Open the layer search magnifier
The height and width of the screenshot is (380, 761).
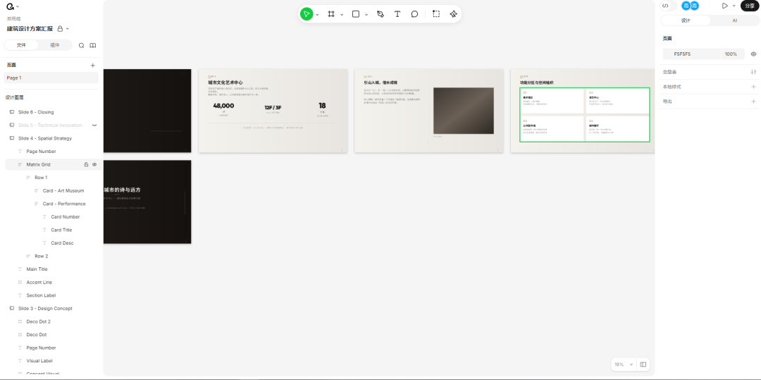pos(82,45)
